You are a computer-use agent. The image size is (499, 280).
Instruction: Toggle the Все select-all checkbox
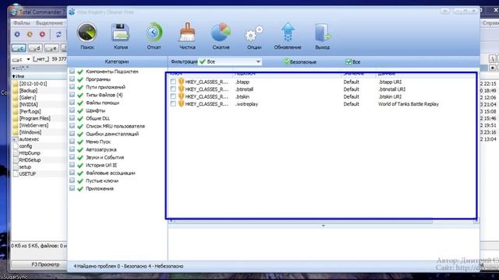pyautogui.click(x=349, y=62)
